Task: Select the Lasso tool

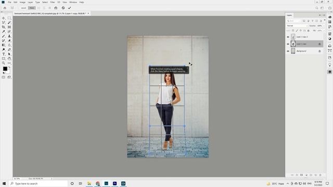Action: (x=4, y=22)
